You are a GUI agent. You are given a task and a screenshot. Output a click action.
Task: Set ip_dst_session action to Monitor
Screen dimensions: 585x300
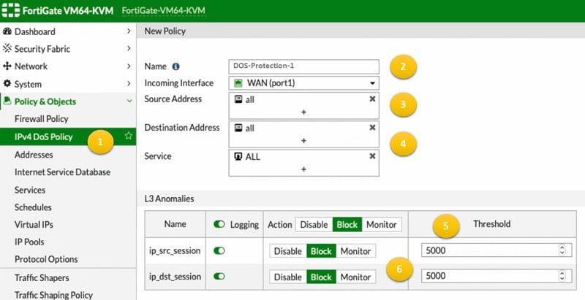click(x=355, y=277)
